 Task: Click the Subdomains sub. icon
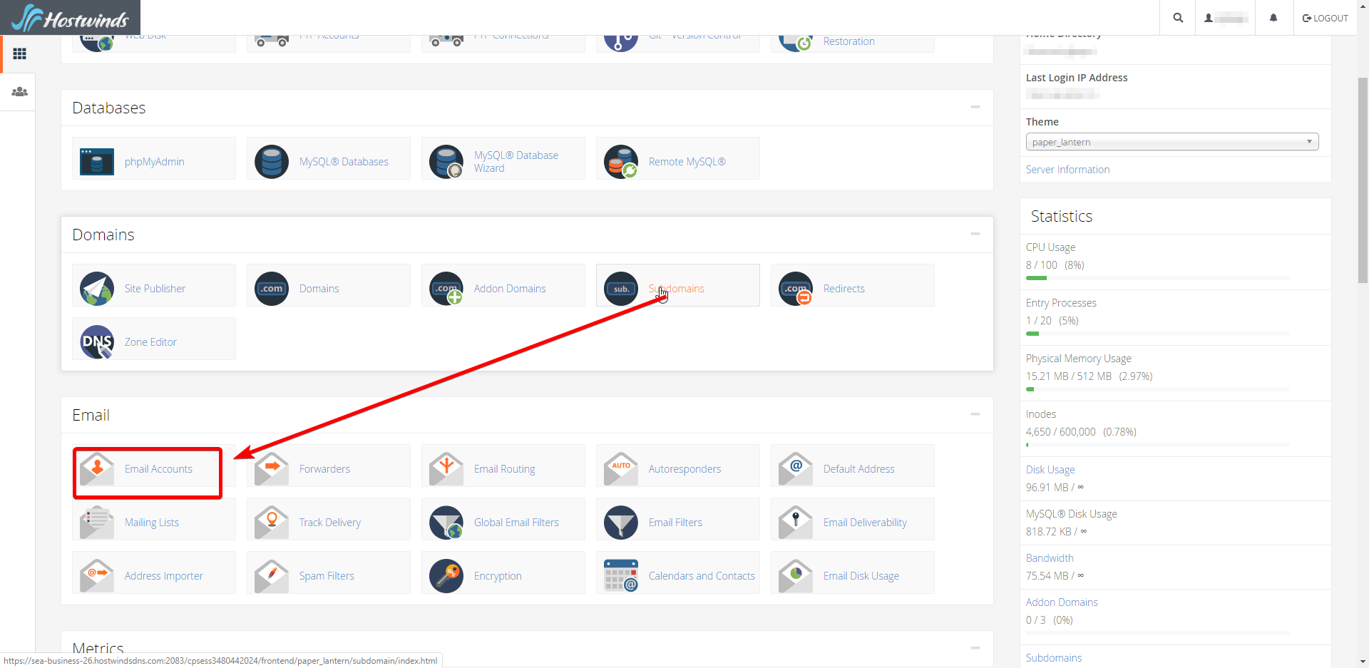click(621, 289)
